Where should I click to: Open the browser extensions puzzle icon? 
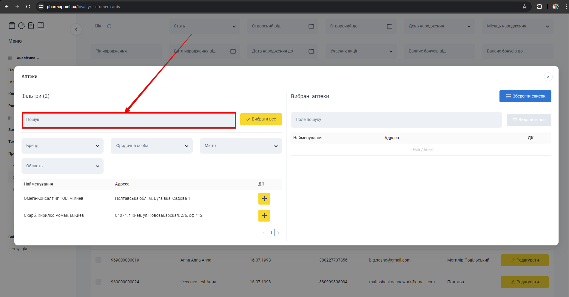(x=539, y=7)
